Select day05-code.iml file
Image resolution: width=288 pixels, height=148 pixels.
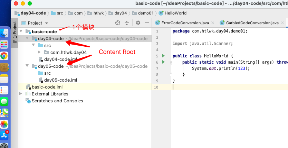point(61,80)
